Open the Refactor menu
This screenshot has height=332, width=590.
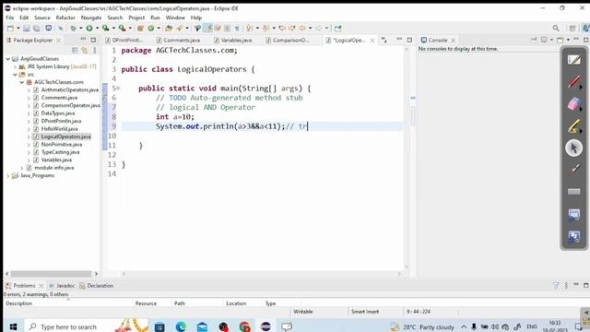[x=65, y=18]
